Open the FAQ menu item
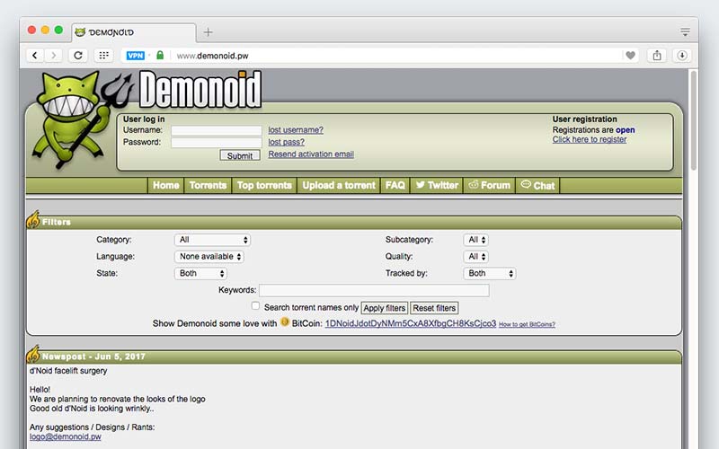Image resolution: width=719 pixels, height=449 pixels. 395,185
